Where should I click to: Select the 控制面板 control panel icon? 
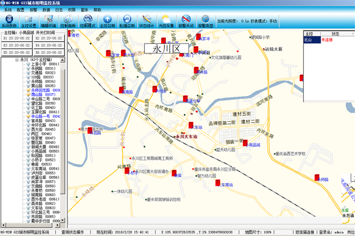point(68,21)
